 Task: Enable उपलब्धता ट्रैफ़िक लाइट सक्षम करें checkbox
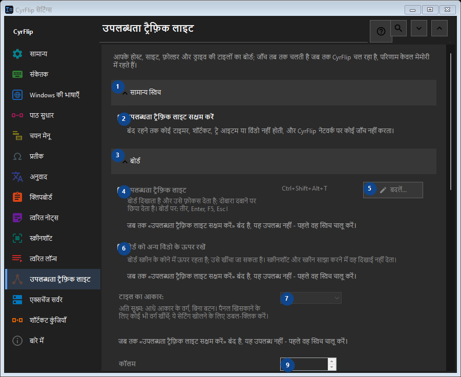tap(120, 117)
